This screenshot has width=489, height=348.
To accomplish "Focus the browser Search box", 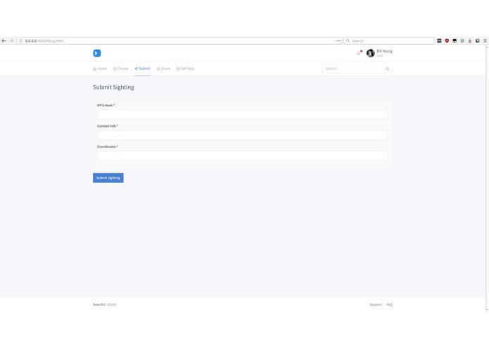I will 388,41.
